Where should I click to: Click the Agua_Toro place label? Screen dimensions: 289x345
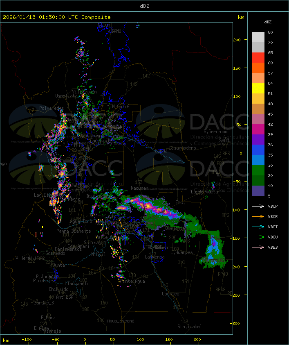(x=81, y=221)
